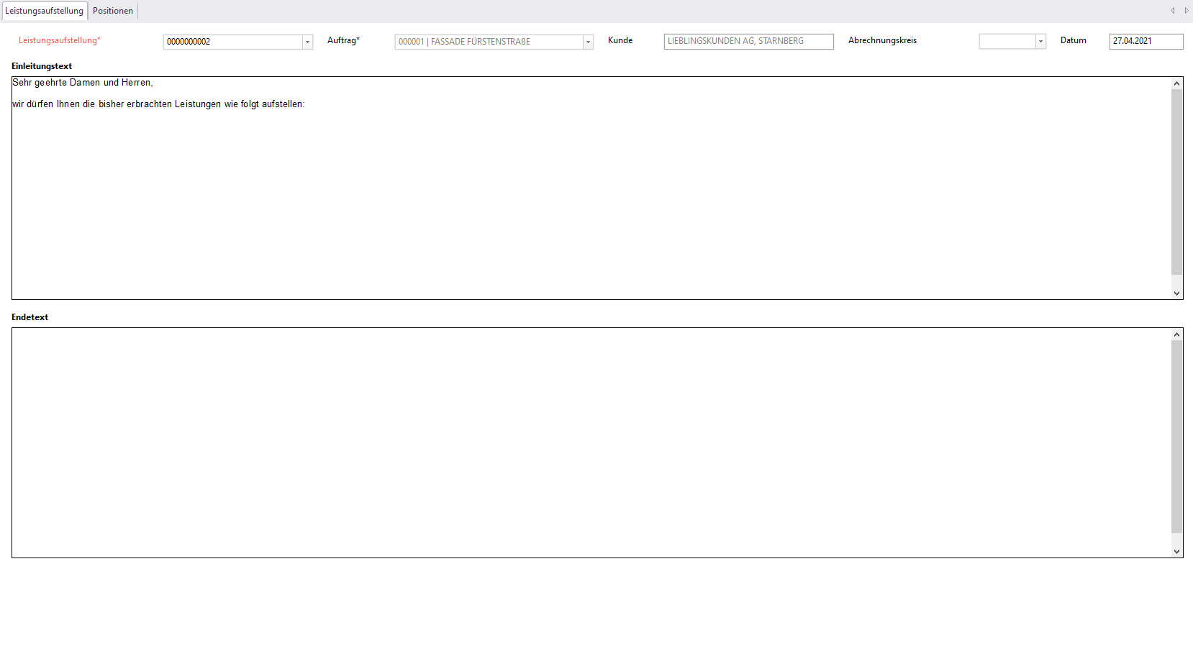Expand the Auftrag dropdown arrow
1193x646 pixels.
[588, 42]
